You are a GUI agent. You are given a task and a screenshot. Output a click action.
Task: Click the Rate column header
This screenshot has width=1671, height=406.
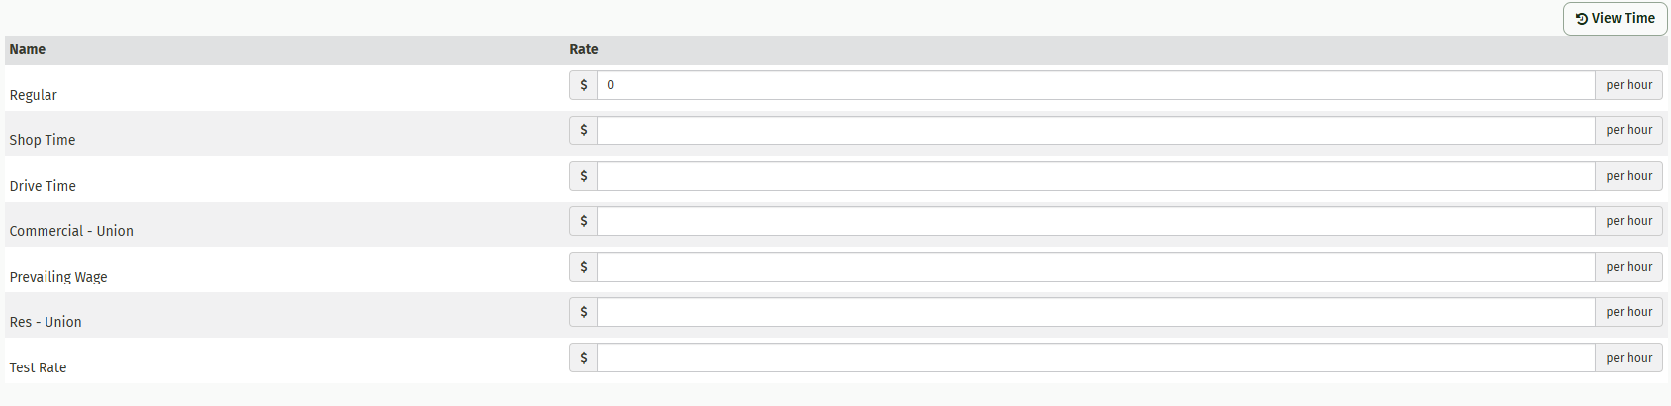584,50
